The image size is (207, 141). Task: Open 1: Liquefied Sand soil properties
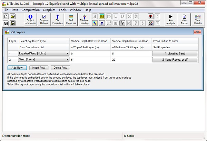tap(175, 53)
